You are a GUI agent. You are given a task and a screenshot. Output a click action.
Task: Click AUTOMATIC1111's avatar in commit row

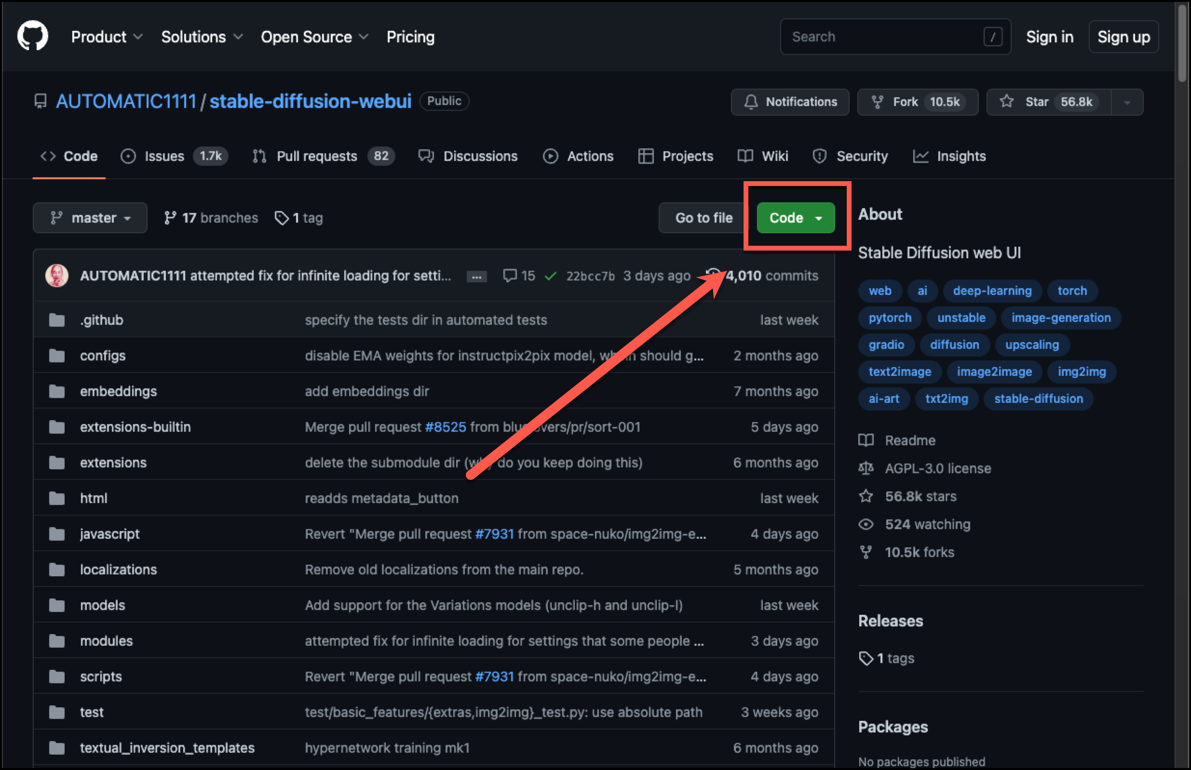pos(56,276)
